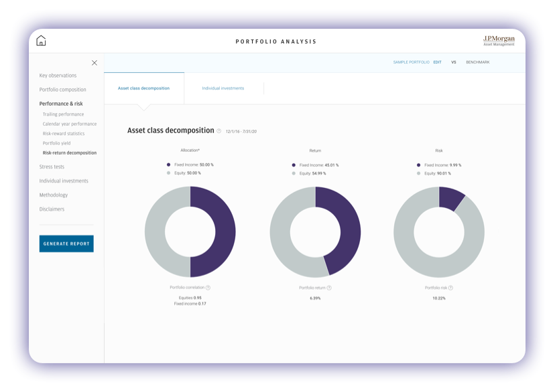
Task: Go to Trailing performance subsection
Action: [x=64, y=114]
